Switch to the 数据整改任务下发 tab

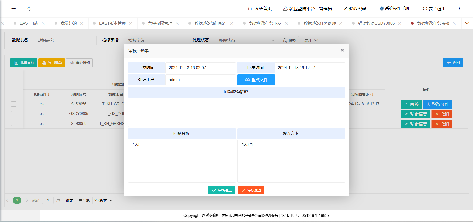265,23
